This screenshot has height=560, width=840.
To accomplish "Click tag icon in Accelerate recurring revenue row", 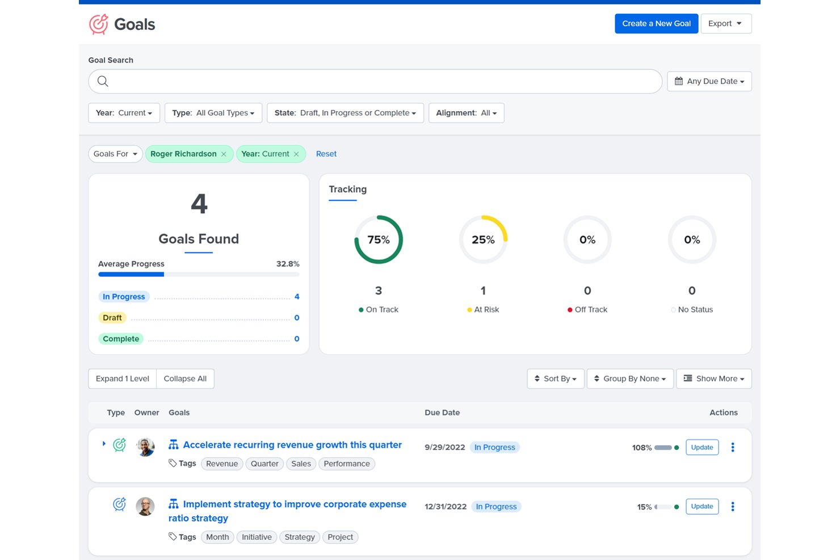I will tap(173, 463).
